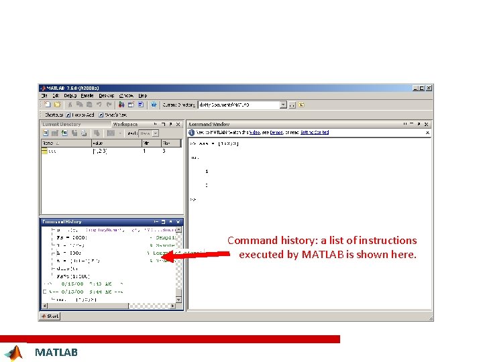Click the browse for folder button
Screen dimensions: 483x362
(x=292, y=105)
